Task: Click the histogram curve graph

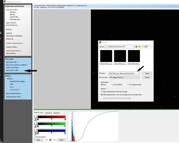Action: 93,126
